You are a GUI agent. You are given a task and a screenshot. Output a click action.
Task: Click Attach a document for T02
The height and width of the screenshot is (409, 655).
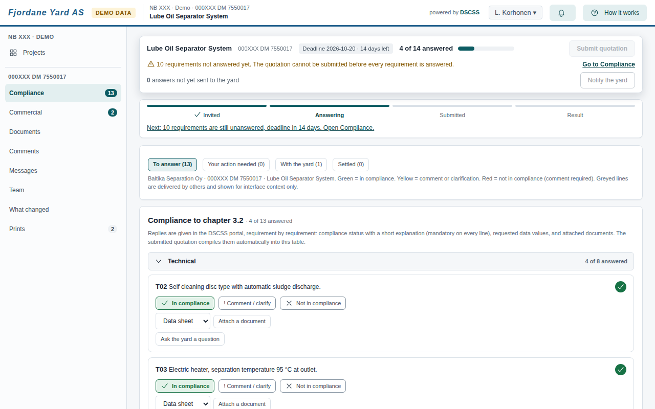click(242, 321)
